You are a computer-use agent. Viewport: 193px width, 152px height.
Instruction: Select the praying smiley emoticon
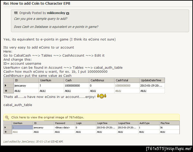tap(102, 96)
